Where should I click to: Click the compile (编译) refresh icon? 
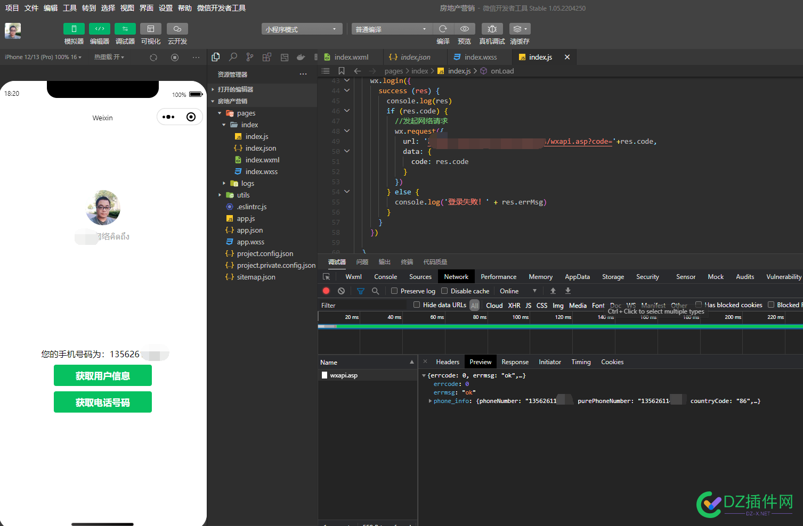[x=443, y=29]
